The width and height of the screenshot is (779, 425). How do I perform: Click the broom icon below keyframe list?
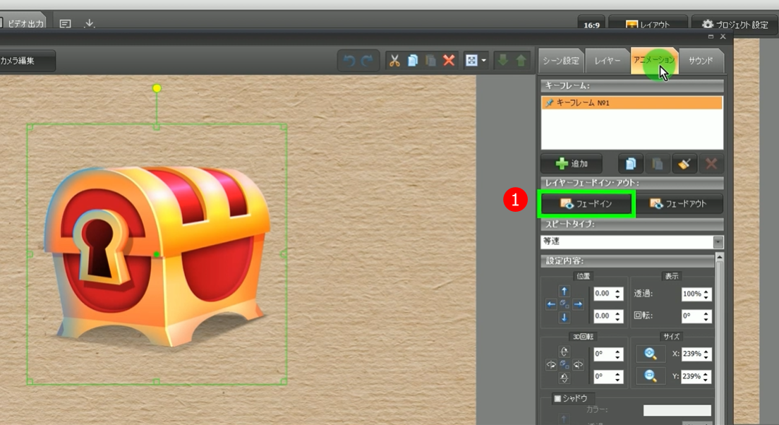point(684,164)
